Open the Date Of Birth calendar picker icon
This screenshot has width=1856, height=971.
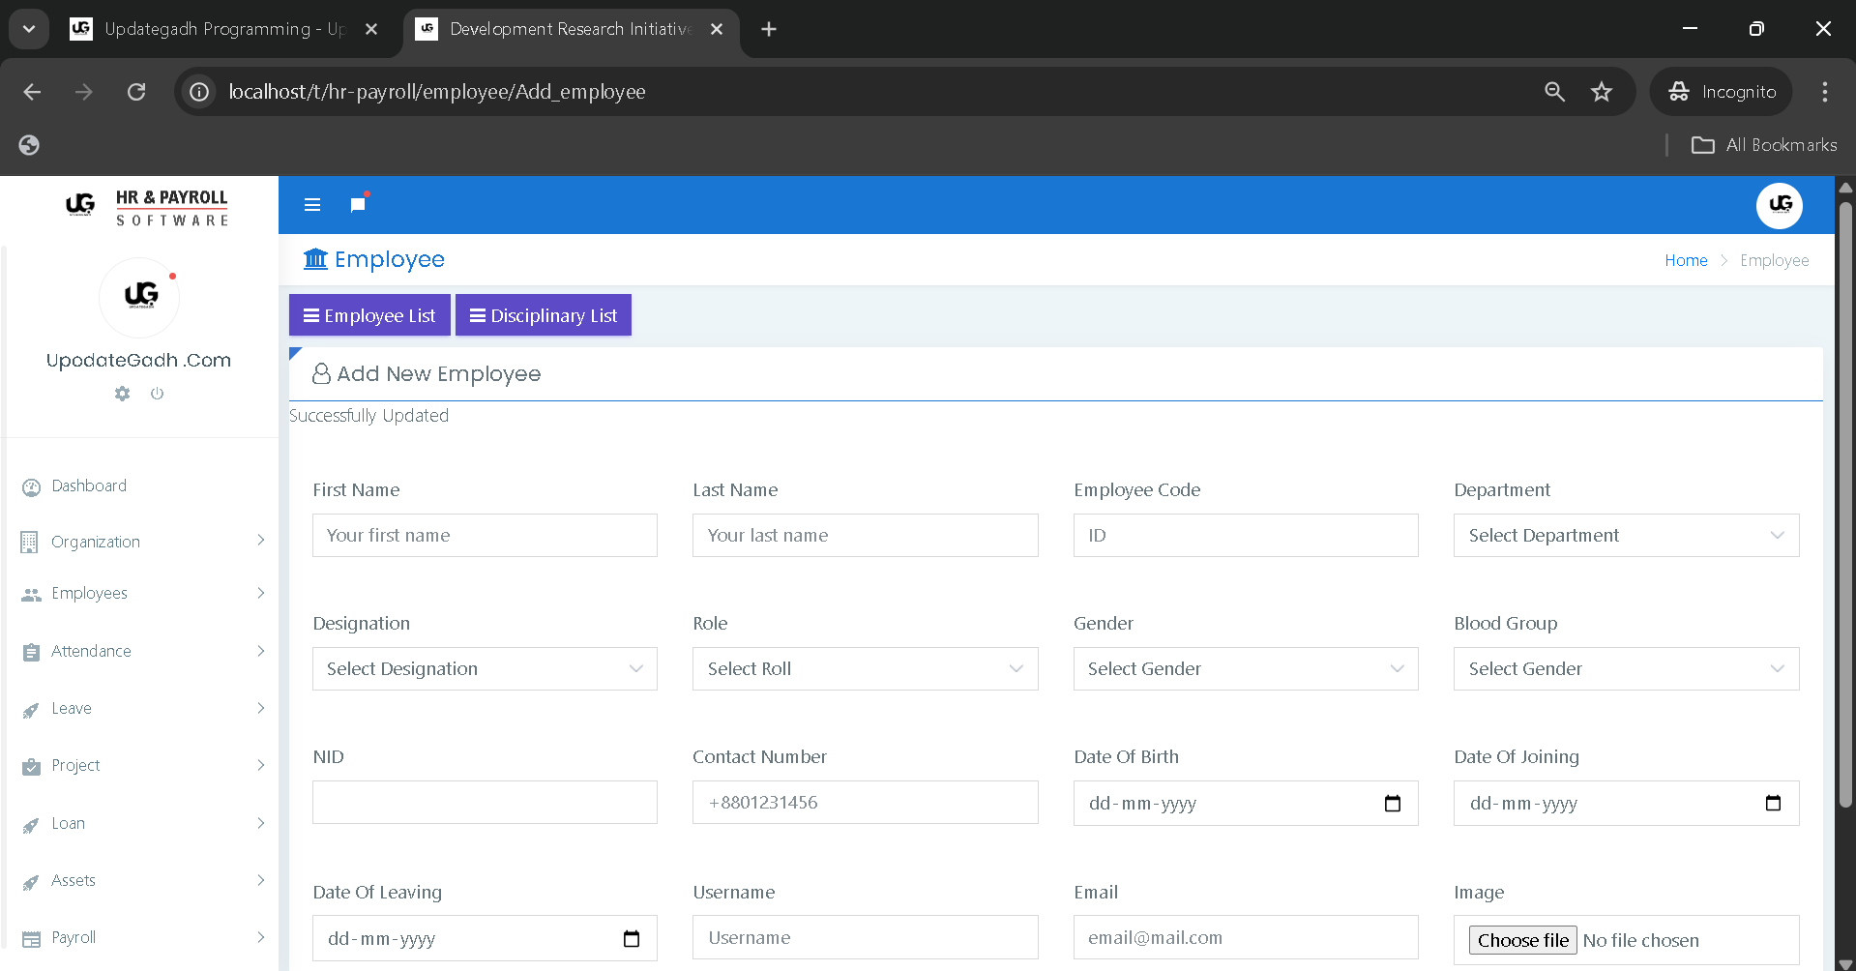click(x=1392, y=804)
